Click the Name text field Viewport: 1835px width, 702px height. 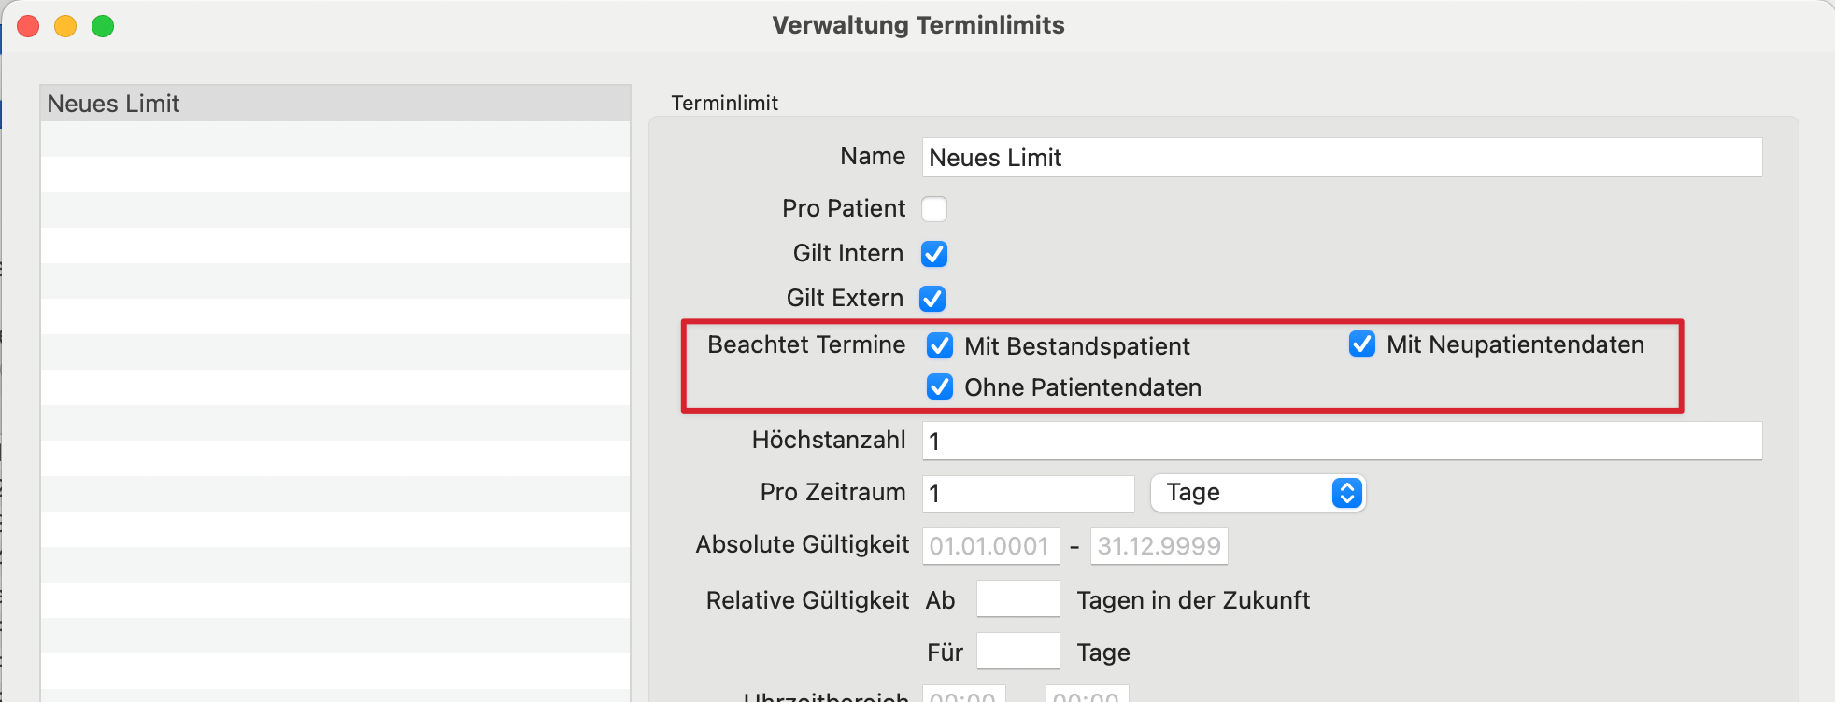(x=1342, y=157)
